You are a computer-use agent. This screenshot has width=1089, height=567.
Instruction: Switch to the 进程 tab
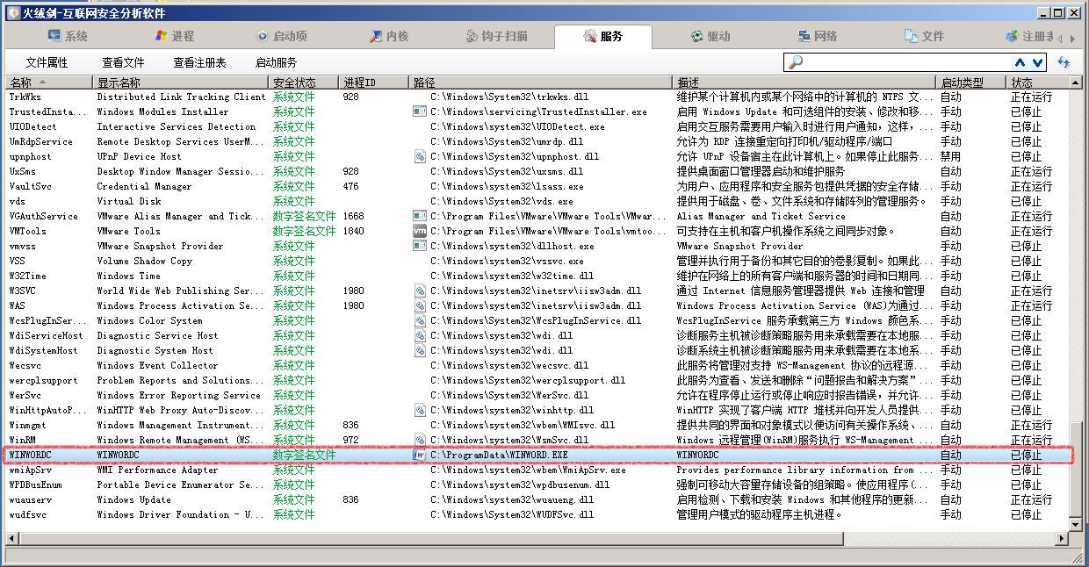tap(174, 36)
